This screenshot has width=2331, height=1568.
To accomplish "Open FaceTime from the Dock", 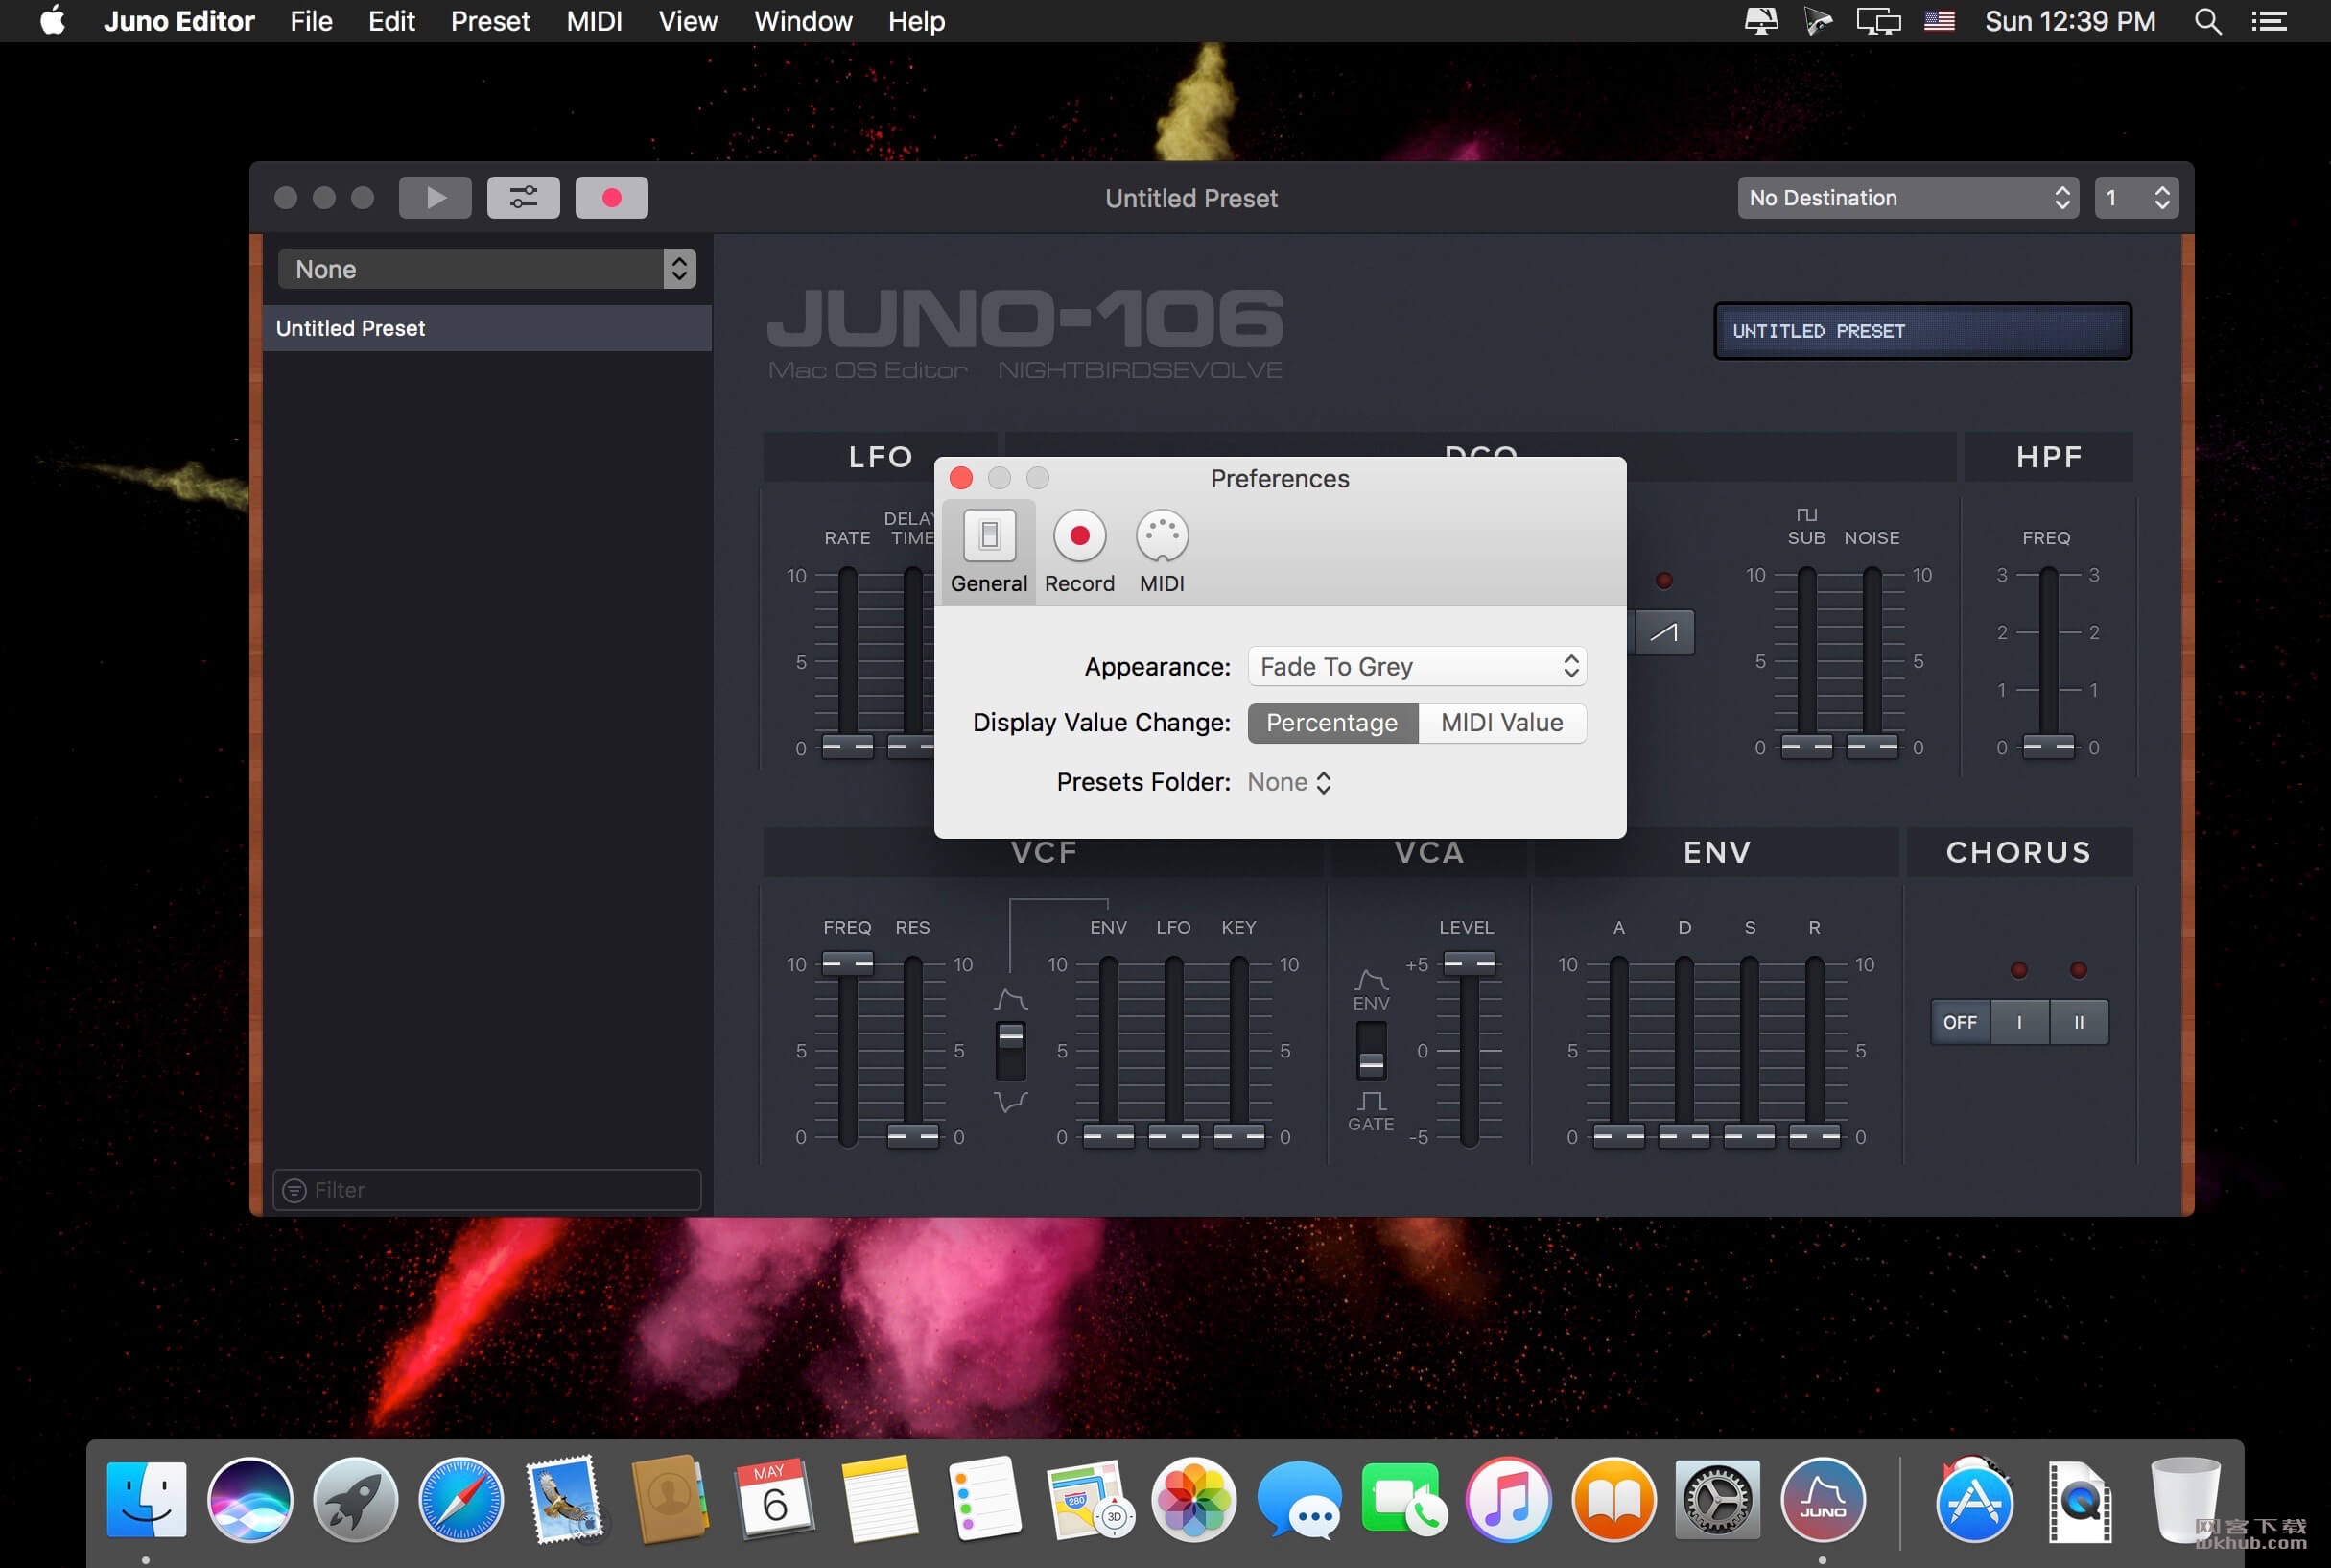I will (x=1403, y=1499).
